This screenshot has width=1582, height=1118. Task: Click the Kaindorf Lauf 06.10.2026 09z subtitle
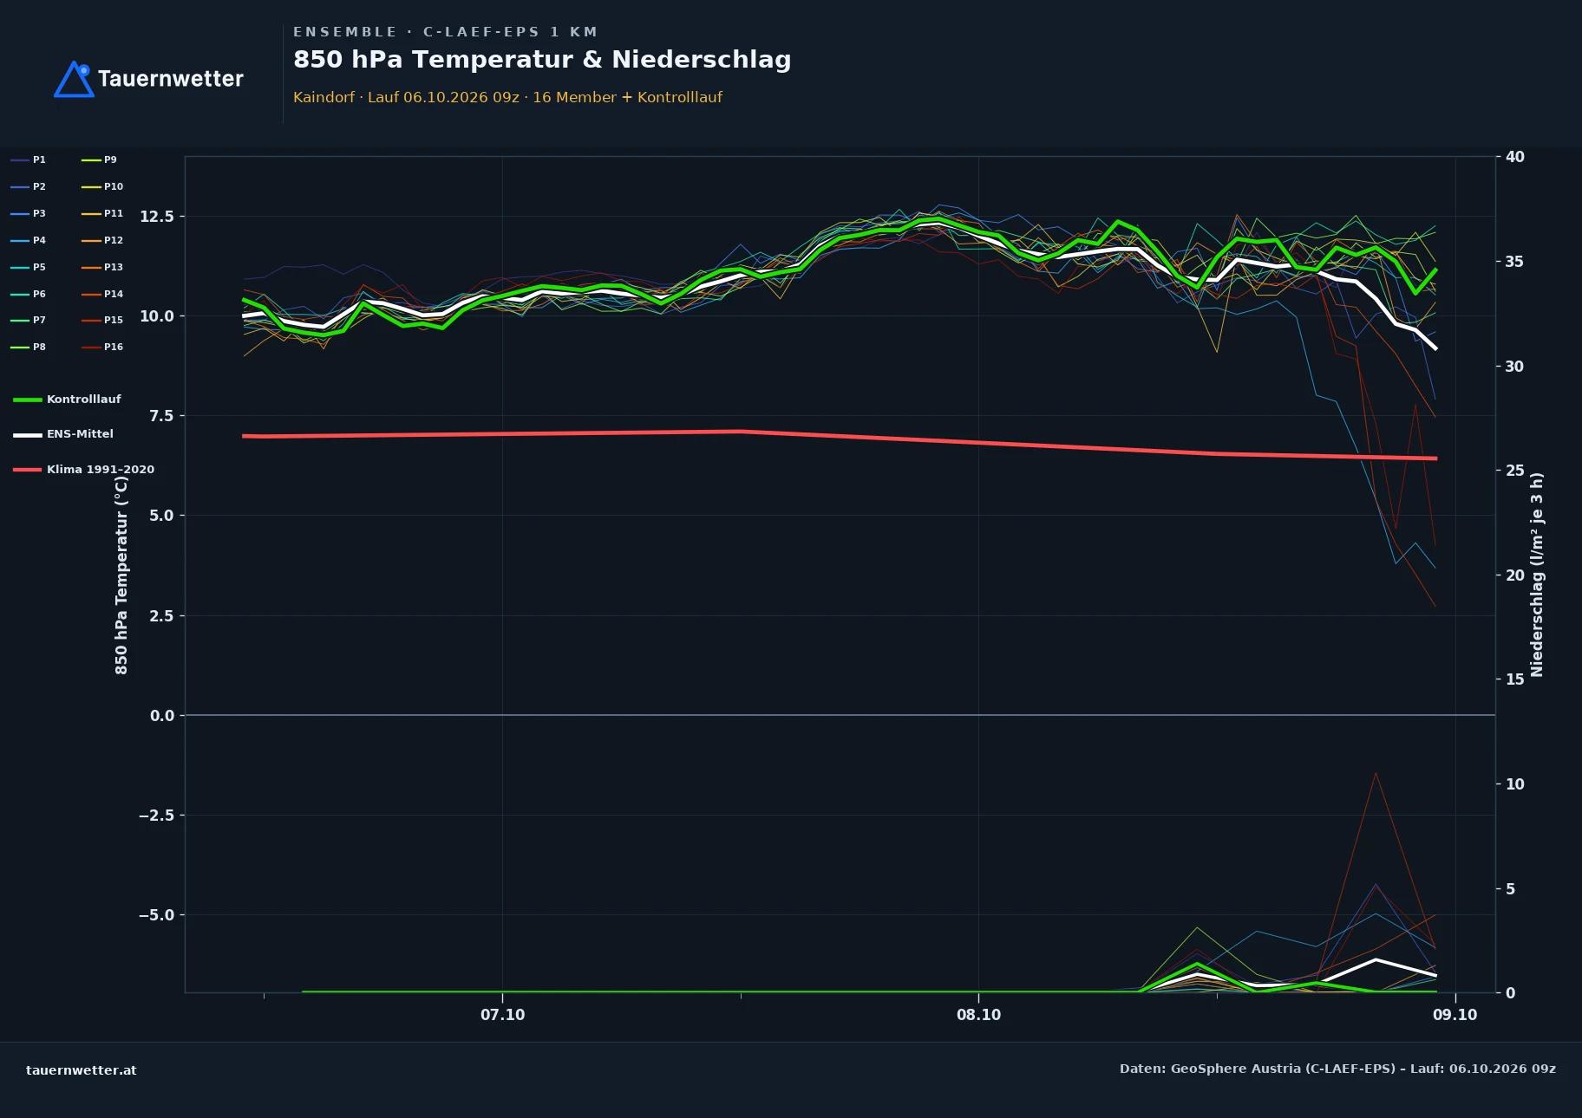(507, 98)
